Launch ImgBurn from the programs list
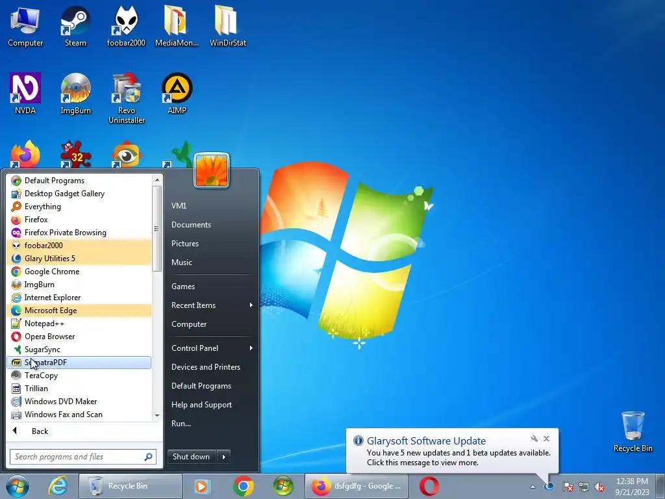Viewport: 665px width, 499px height. [x=79, y=285]
